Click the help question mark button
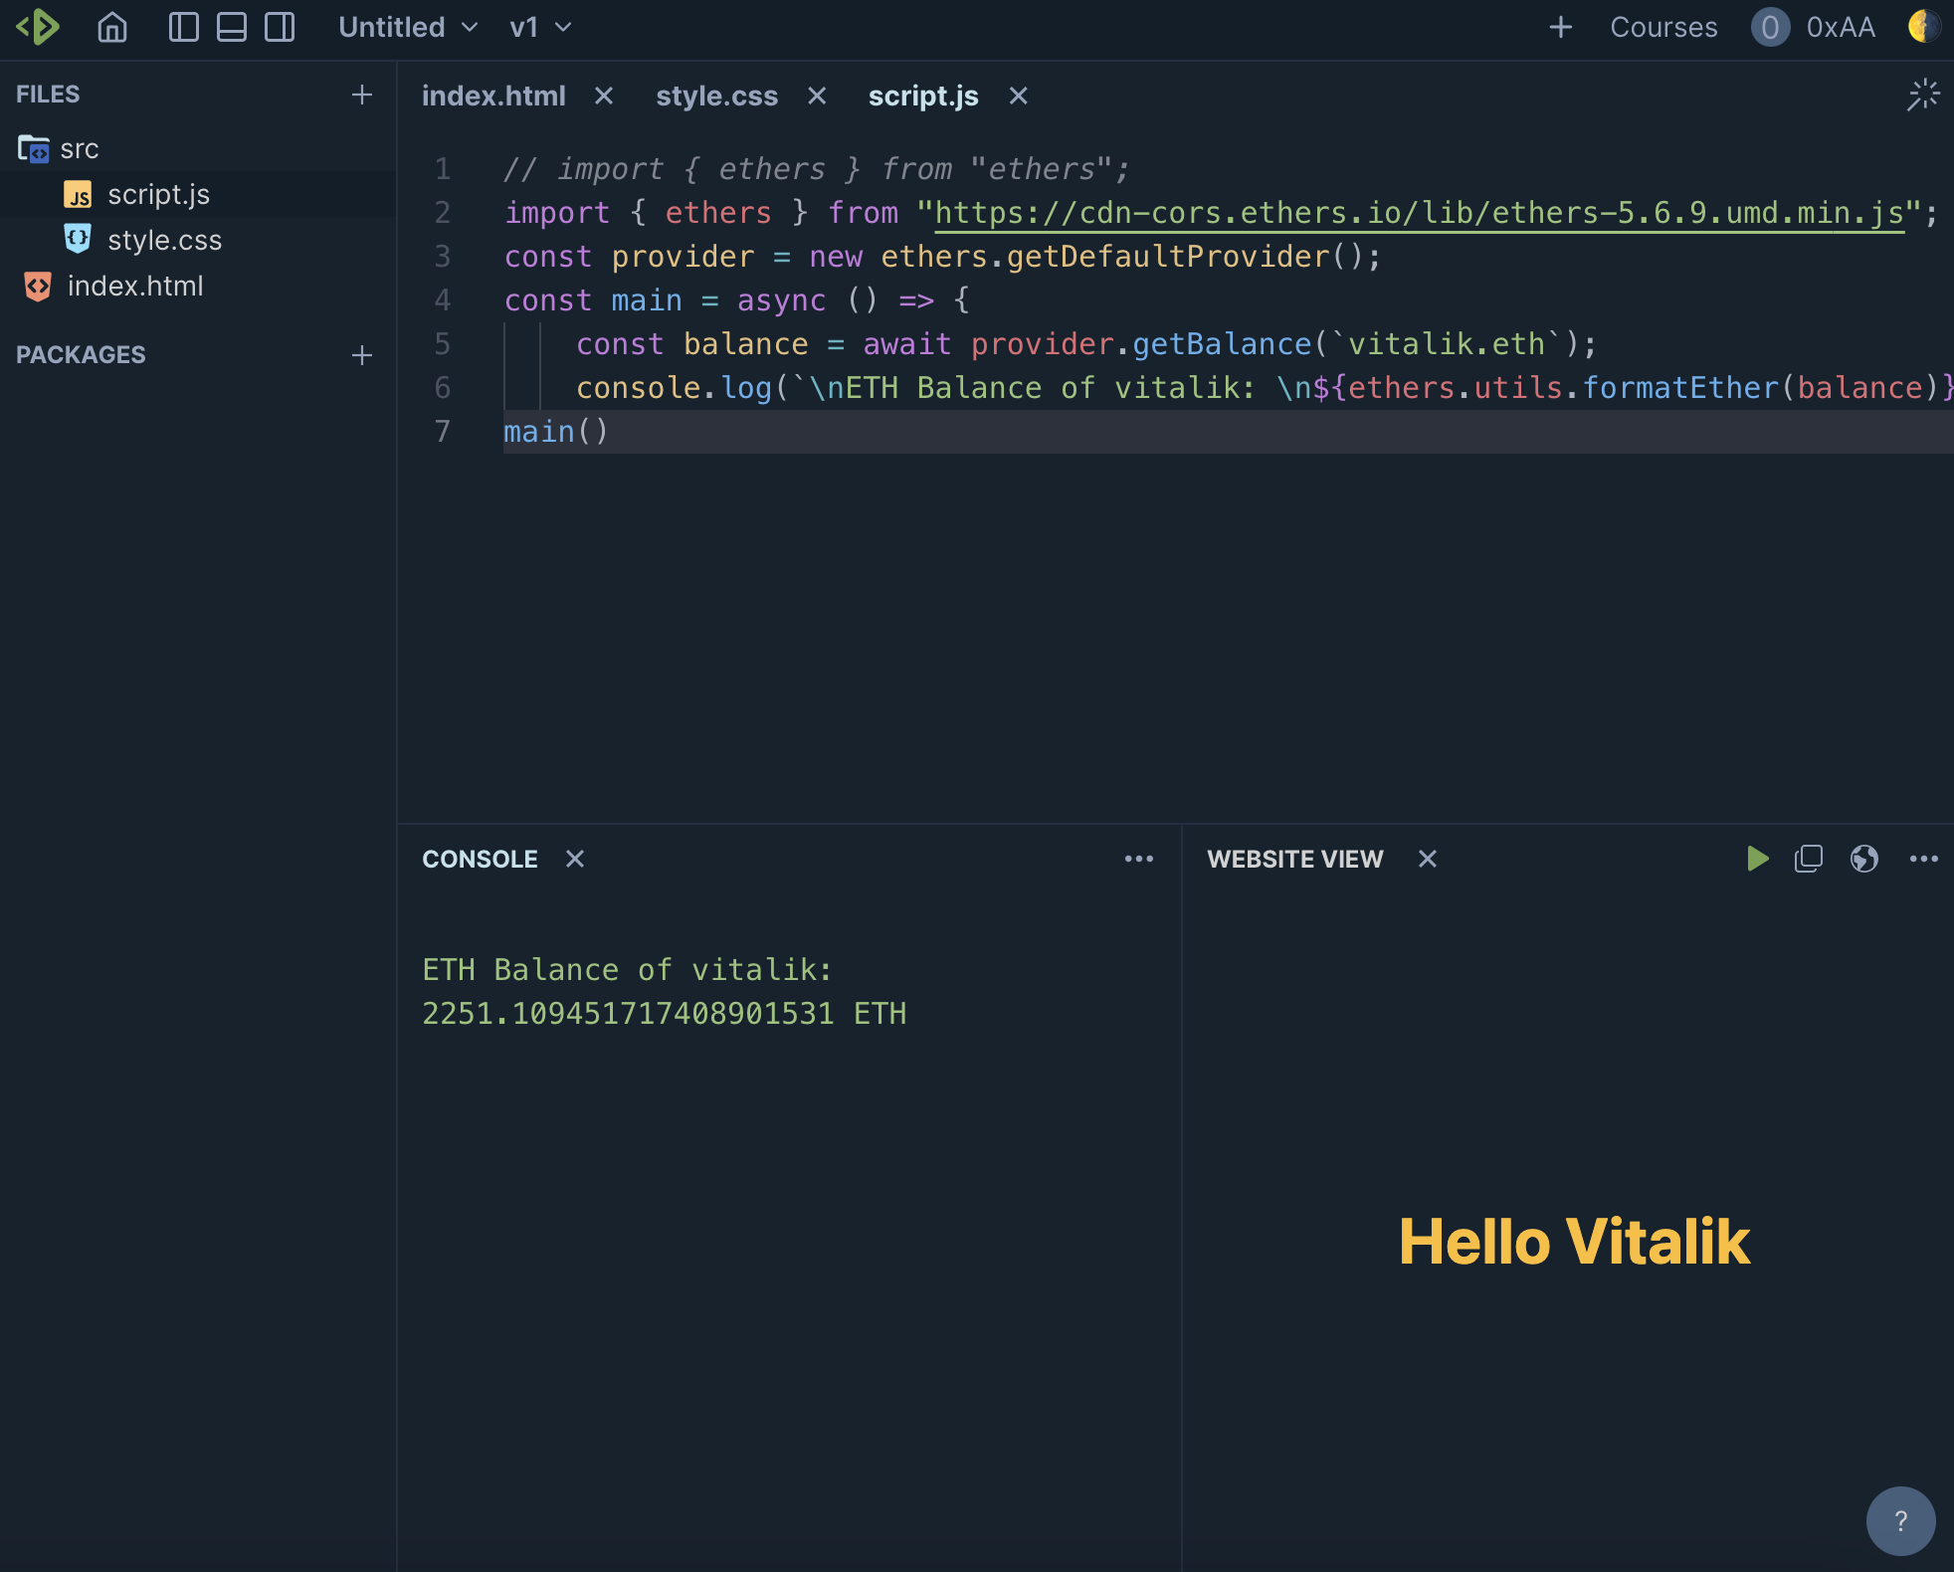Screen dimensions: 1954x1572 [x=1900, y=1520]
